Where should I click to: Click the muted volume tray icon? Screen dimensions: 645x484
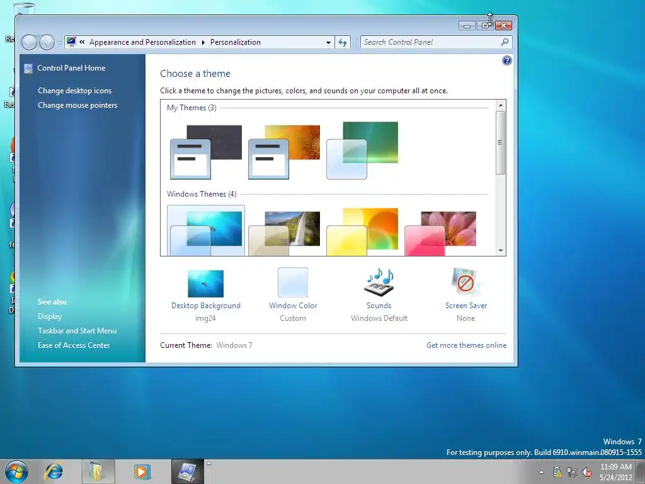587,473
